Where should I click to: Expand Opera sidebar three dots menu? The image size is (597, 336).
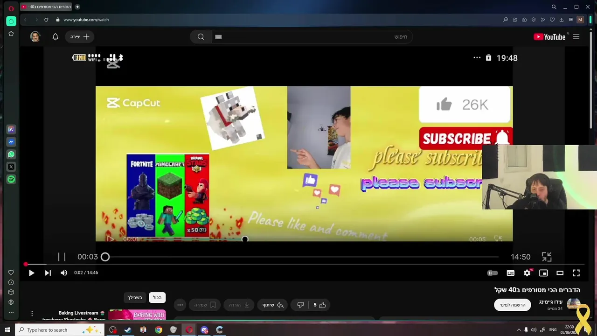11,312
